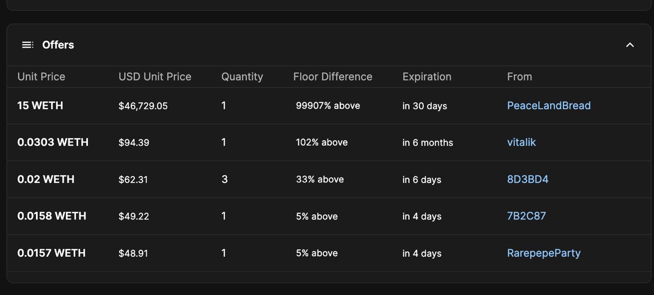Screen dimensions: 654x295
Task: Open the 7B2C87 account link
Action: coord(526,216)
